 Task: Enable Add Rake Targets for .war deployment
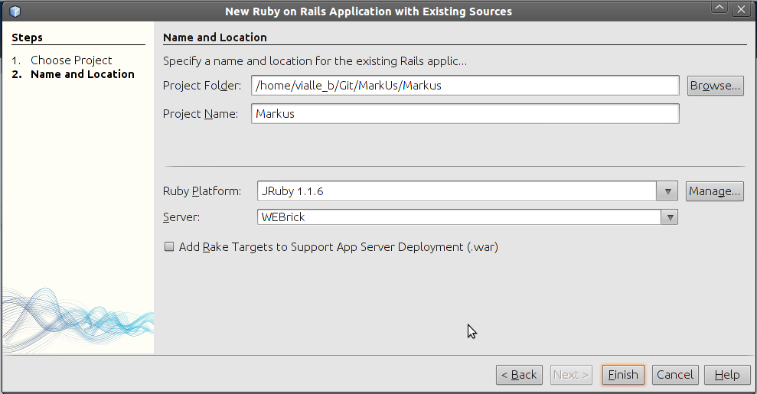169,247
